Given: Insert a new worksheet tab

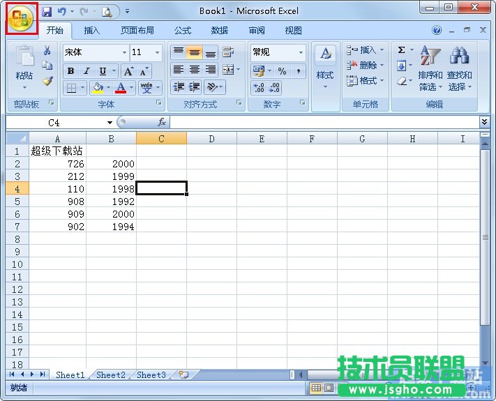Looking at the screenshot, I should pos(183,374).
